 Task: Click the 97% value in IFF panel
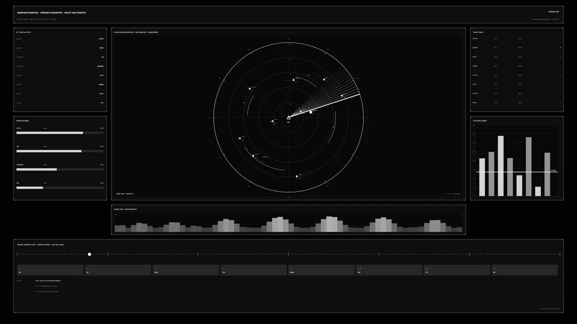(102, 103)
